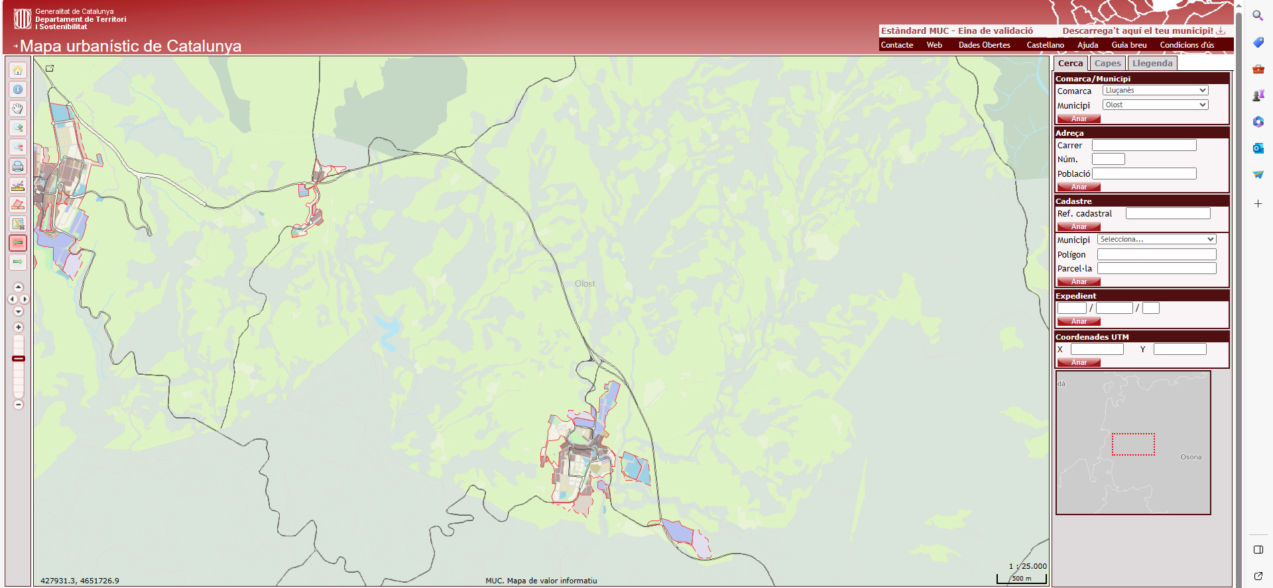Click the Ref. cadastral input field

(x=1168, y=214)
